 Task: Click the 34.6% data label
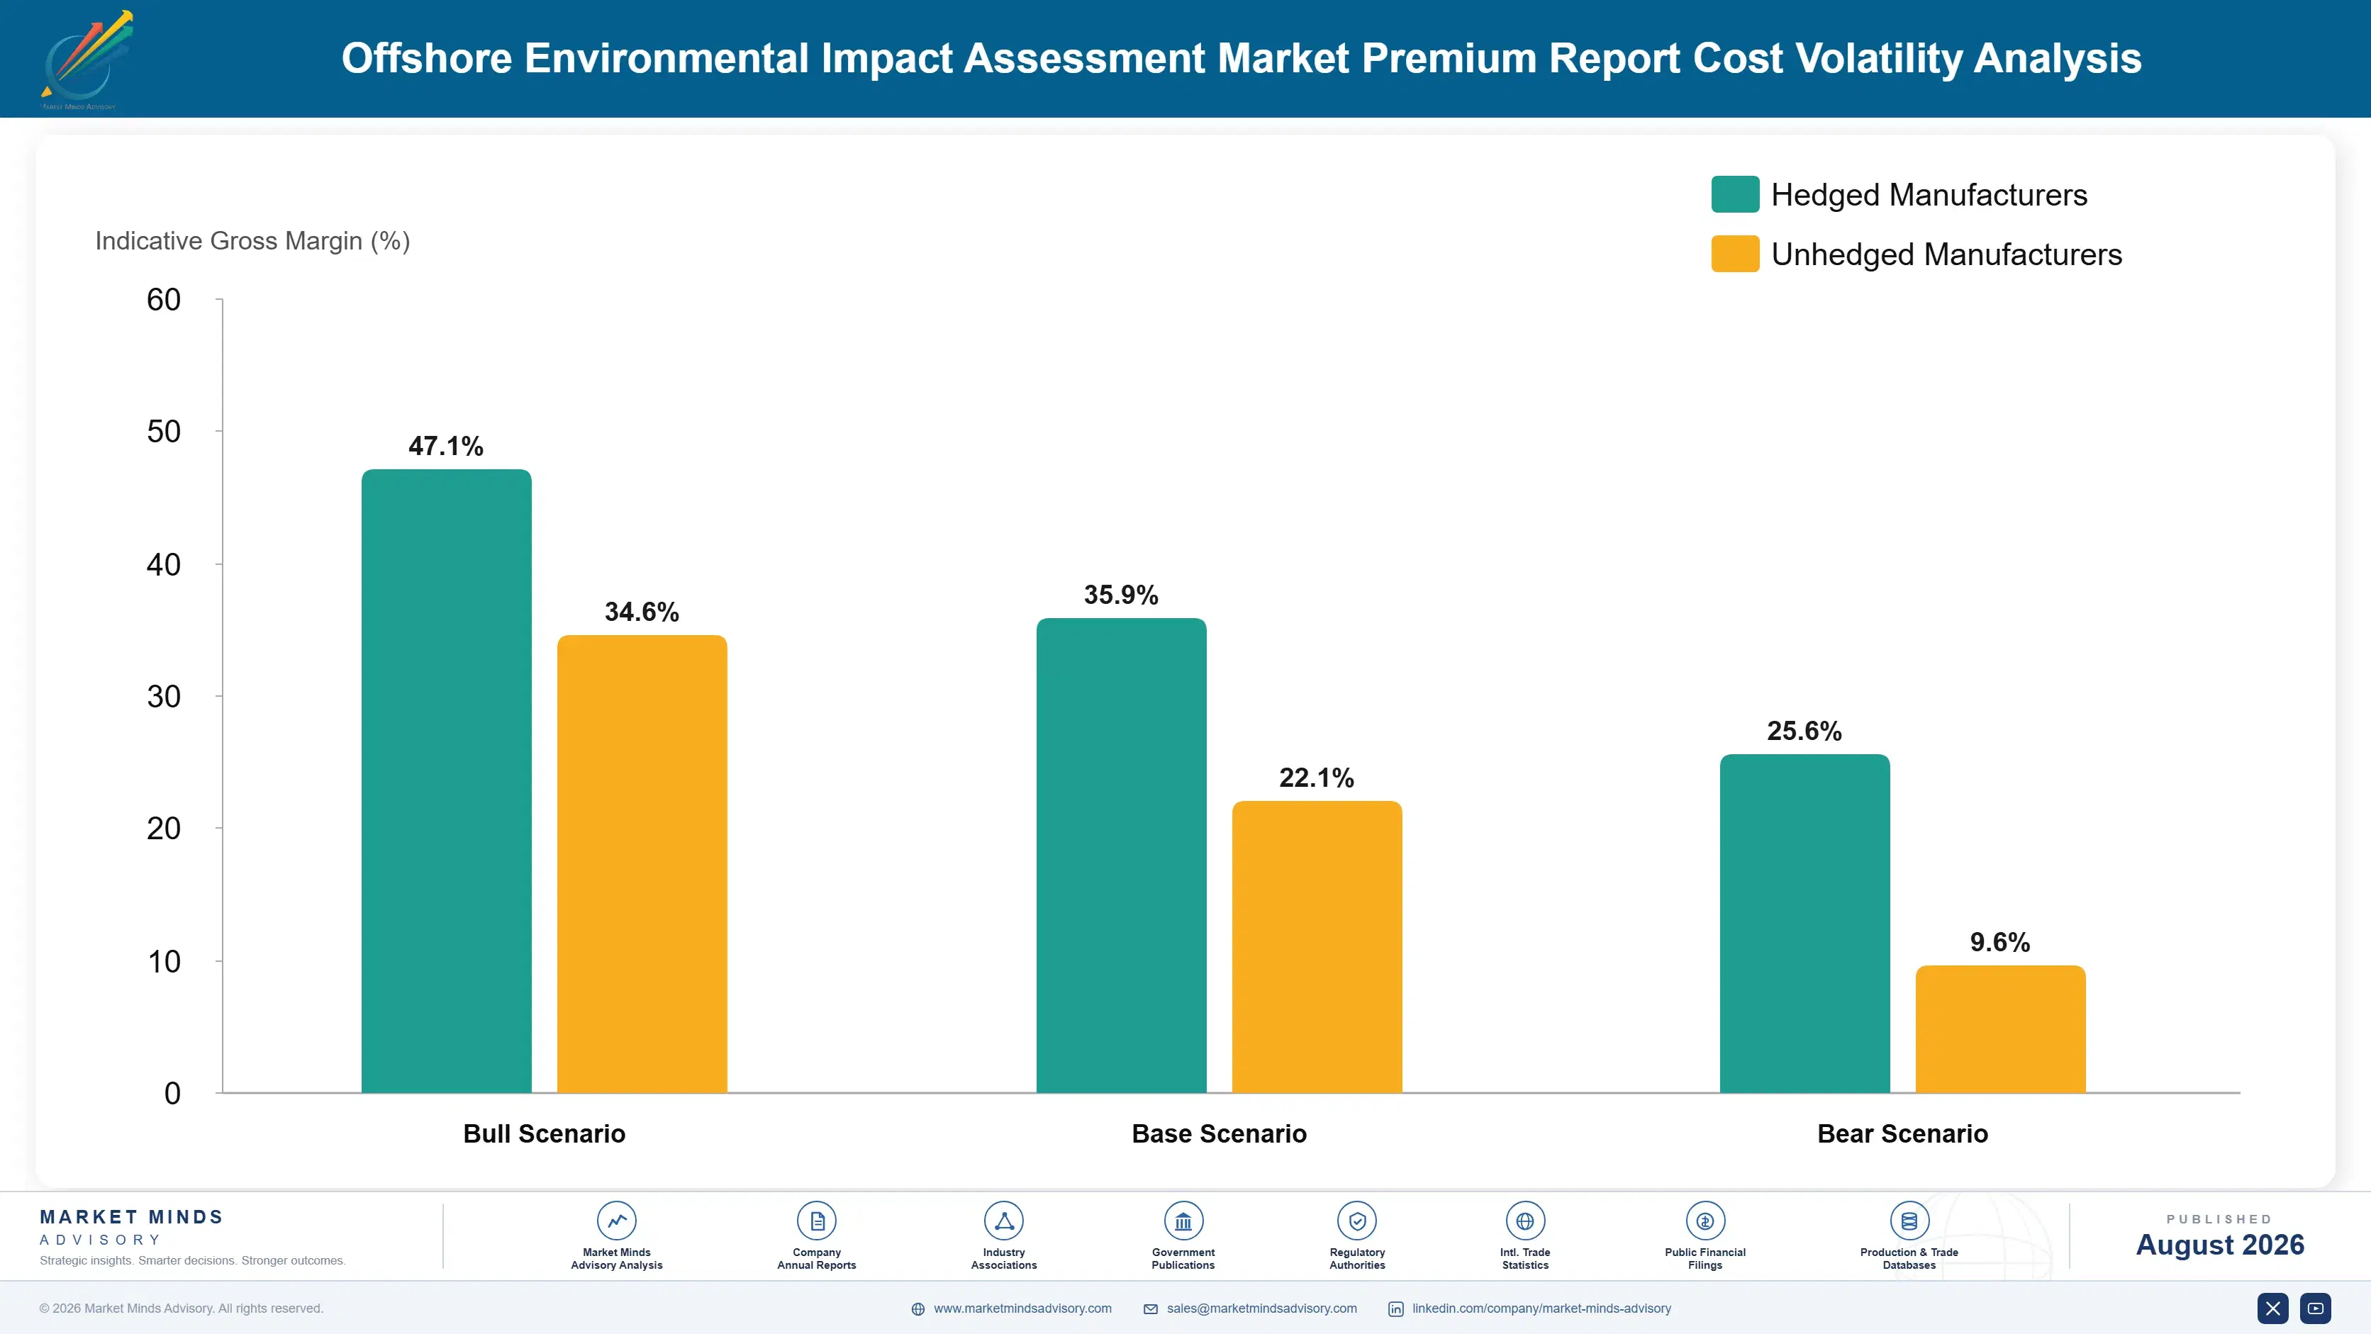click(642, 612)
